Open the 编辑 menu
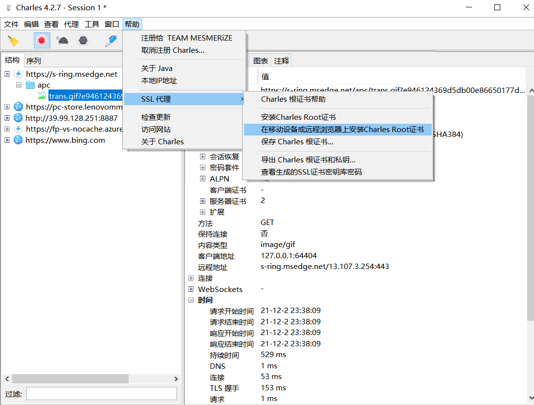Screen dimensions: 534x405 point(31,24)
